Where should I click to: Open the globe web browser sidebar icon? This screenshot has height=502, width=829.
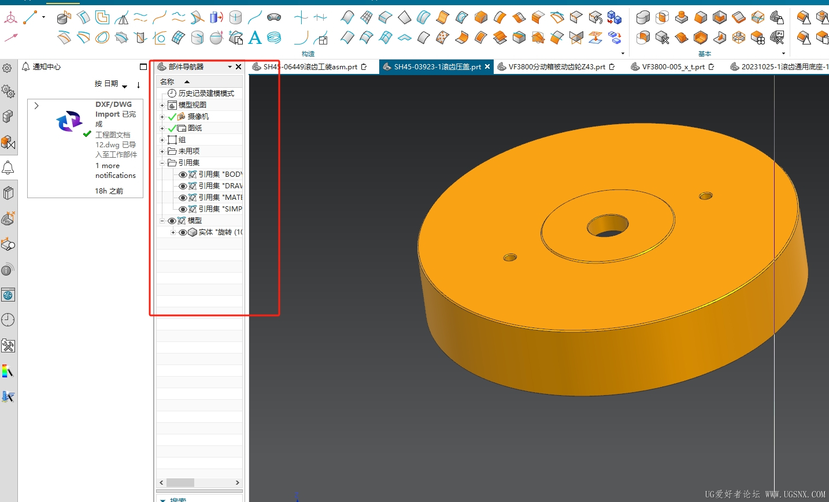coord(8,295)
